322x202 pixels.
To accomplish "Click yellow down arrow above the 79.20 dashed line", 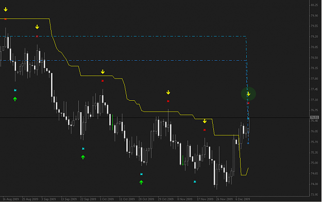I will [x=37, y=27].
